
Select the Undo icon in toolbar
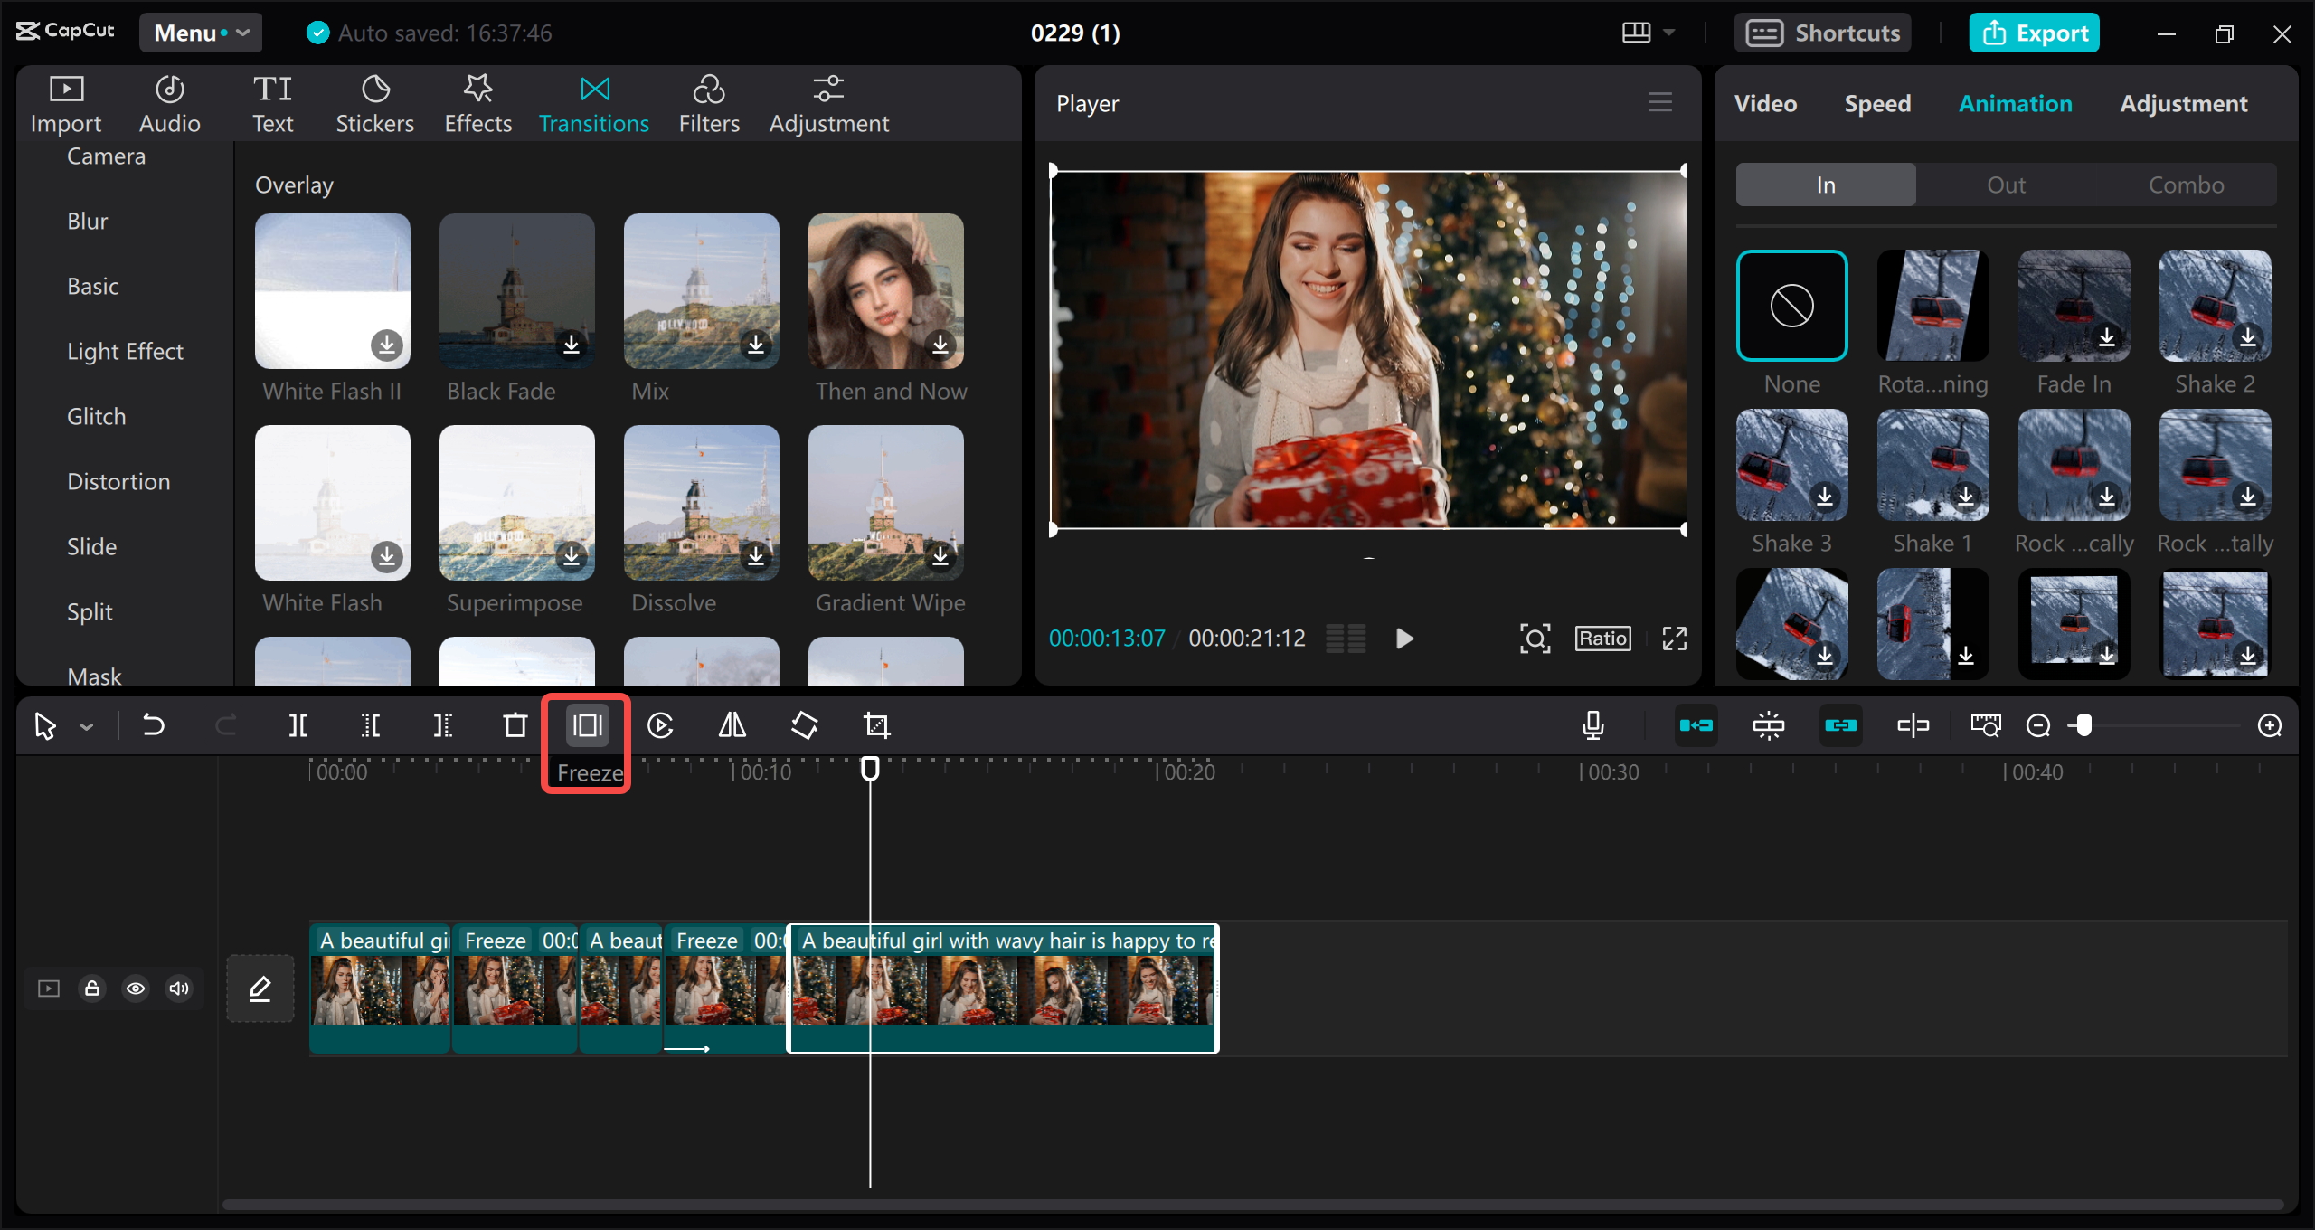(152, 724)
